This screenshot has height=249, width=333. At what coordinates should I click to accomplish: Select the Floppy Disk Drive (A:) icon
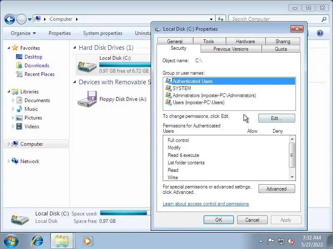87,99
